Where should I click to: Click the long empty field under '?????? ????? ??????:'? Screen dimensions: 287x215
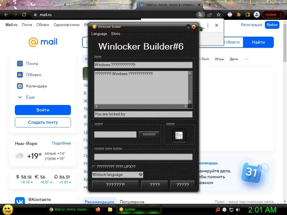pos(143,157)
